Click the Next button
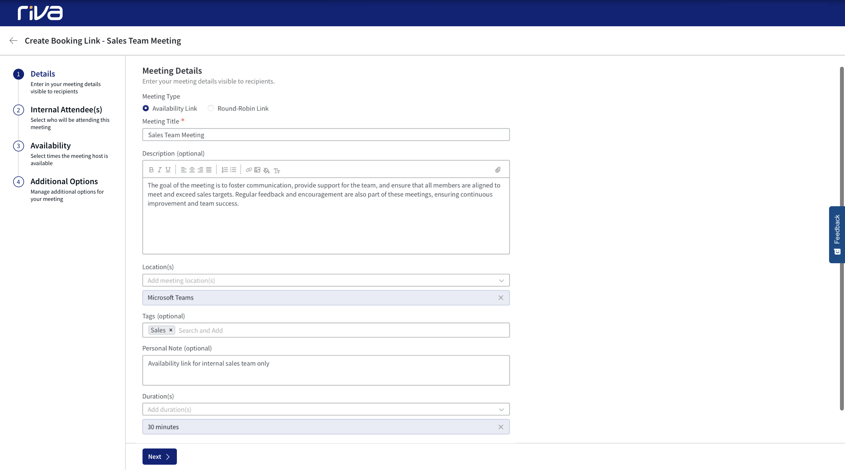The image size is (845, 470). pyautogui.click(x=160, y=456)
